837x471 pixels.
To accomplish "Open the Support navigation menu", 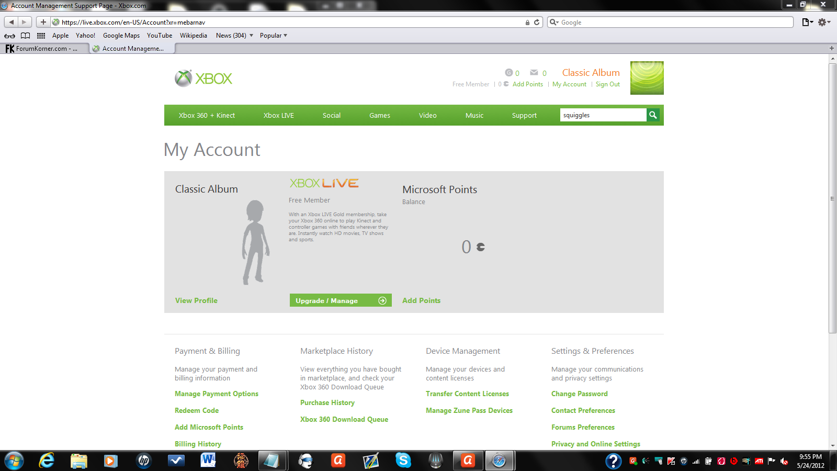I will click(x=524, y=116).
